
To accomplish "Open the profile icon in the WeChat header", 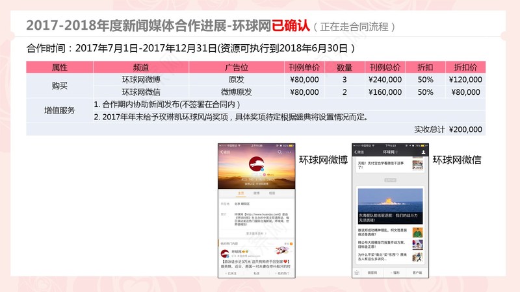I will point(423,152).
